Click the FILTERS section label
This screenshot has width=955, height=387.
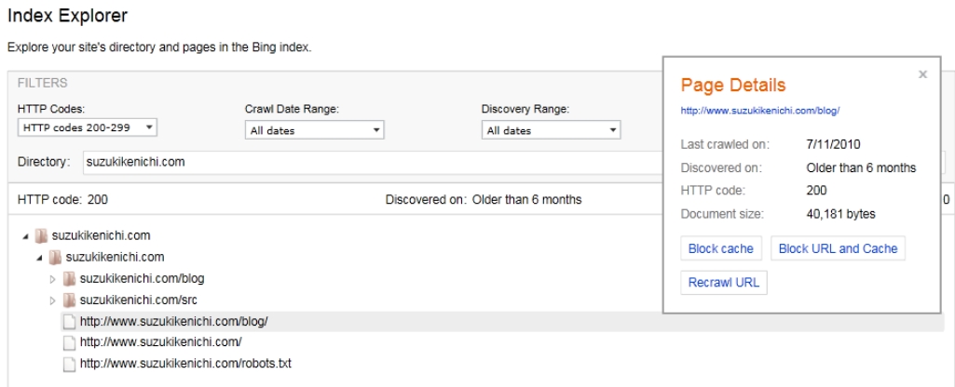pyautogui.click(x=42, y=83)
